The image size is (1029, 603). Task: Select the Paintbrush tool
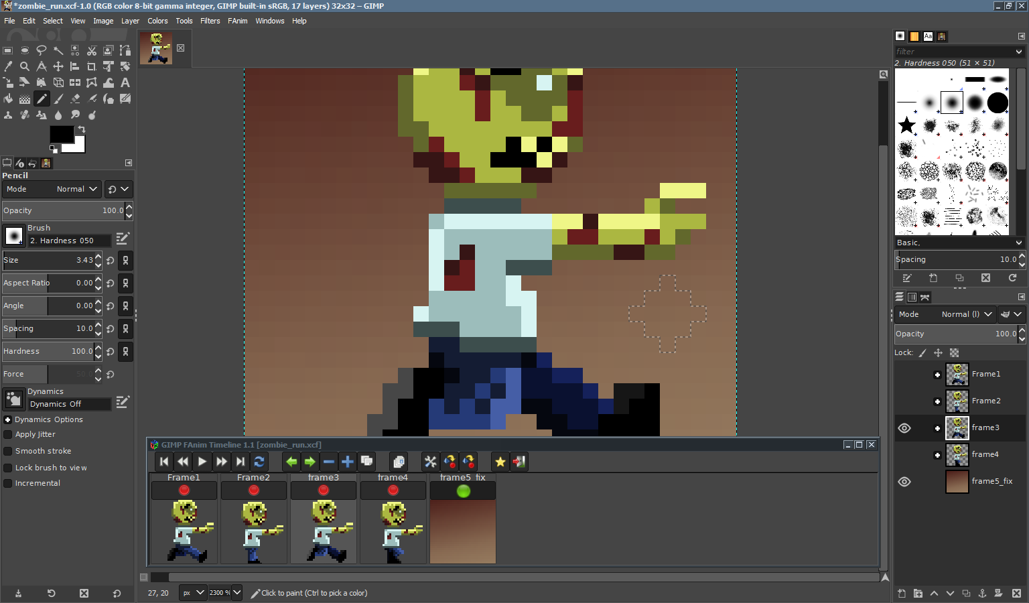click(58, 98)
